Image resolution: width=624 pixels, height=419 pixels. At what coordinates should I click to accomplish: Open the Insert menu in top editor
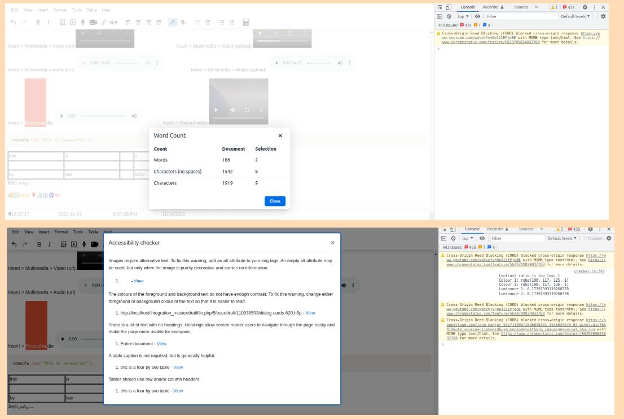pos(42,10)
